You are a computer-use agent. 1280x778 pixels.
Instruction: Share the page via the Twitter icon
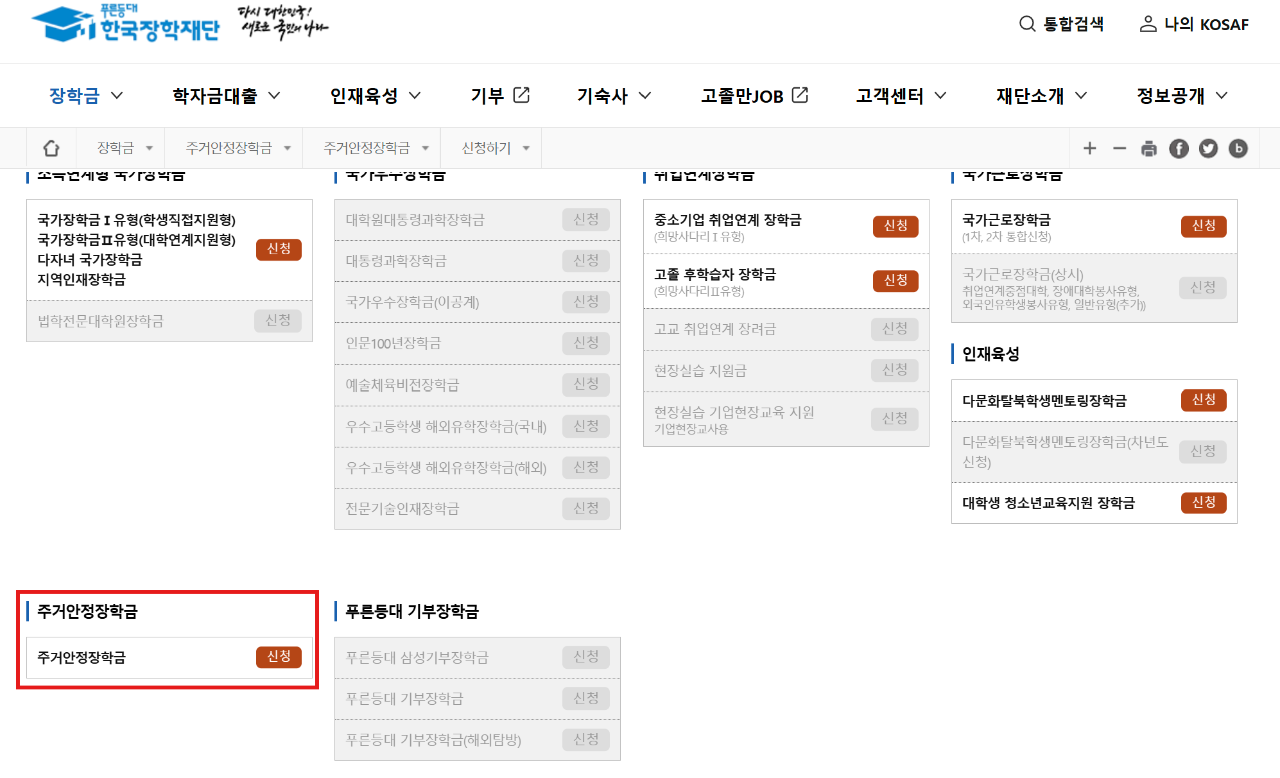[1209, 148]
